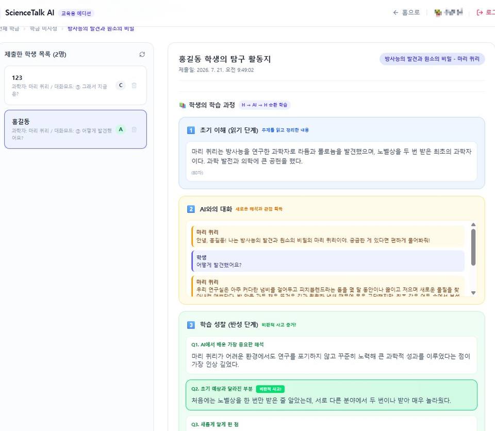
Task: Click the 마리 퀴리 topic tag pill
Action: (432, 59)
